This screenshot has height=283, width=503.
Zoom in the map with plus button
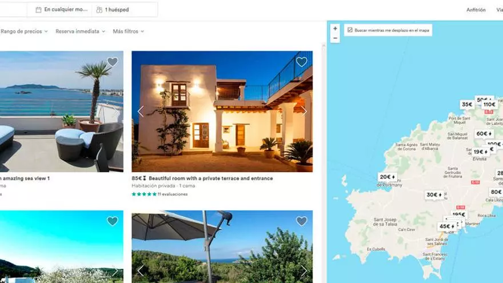(335, 29)
